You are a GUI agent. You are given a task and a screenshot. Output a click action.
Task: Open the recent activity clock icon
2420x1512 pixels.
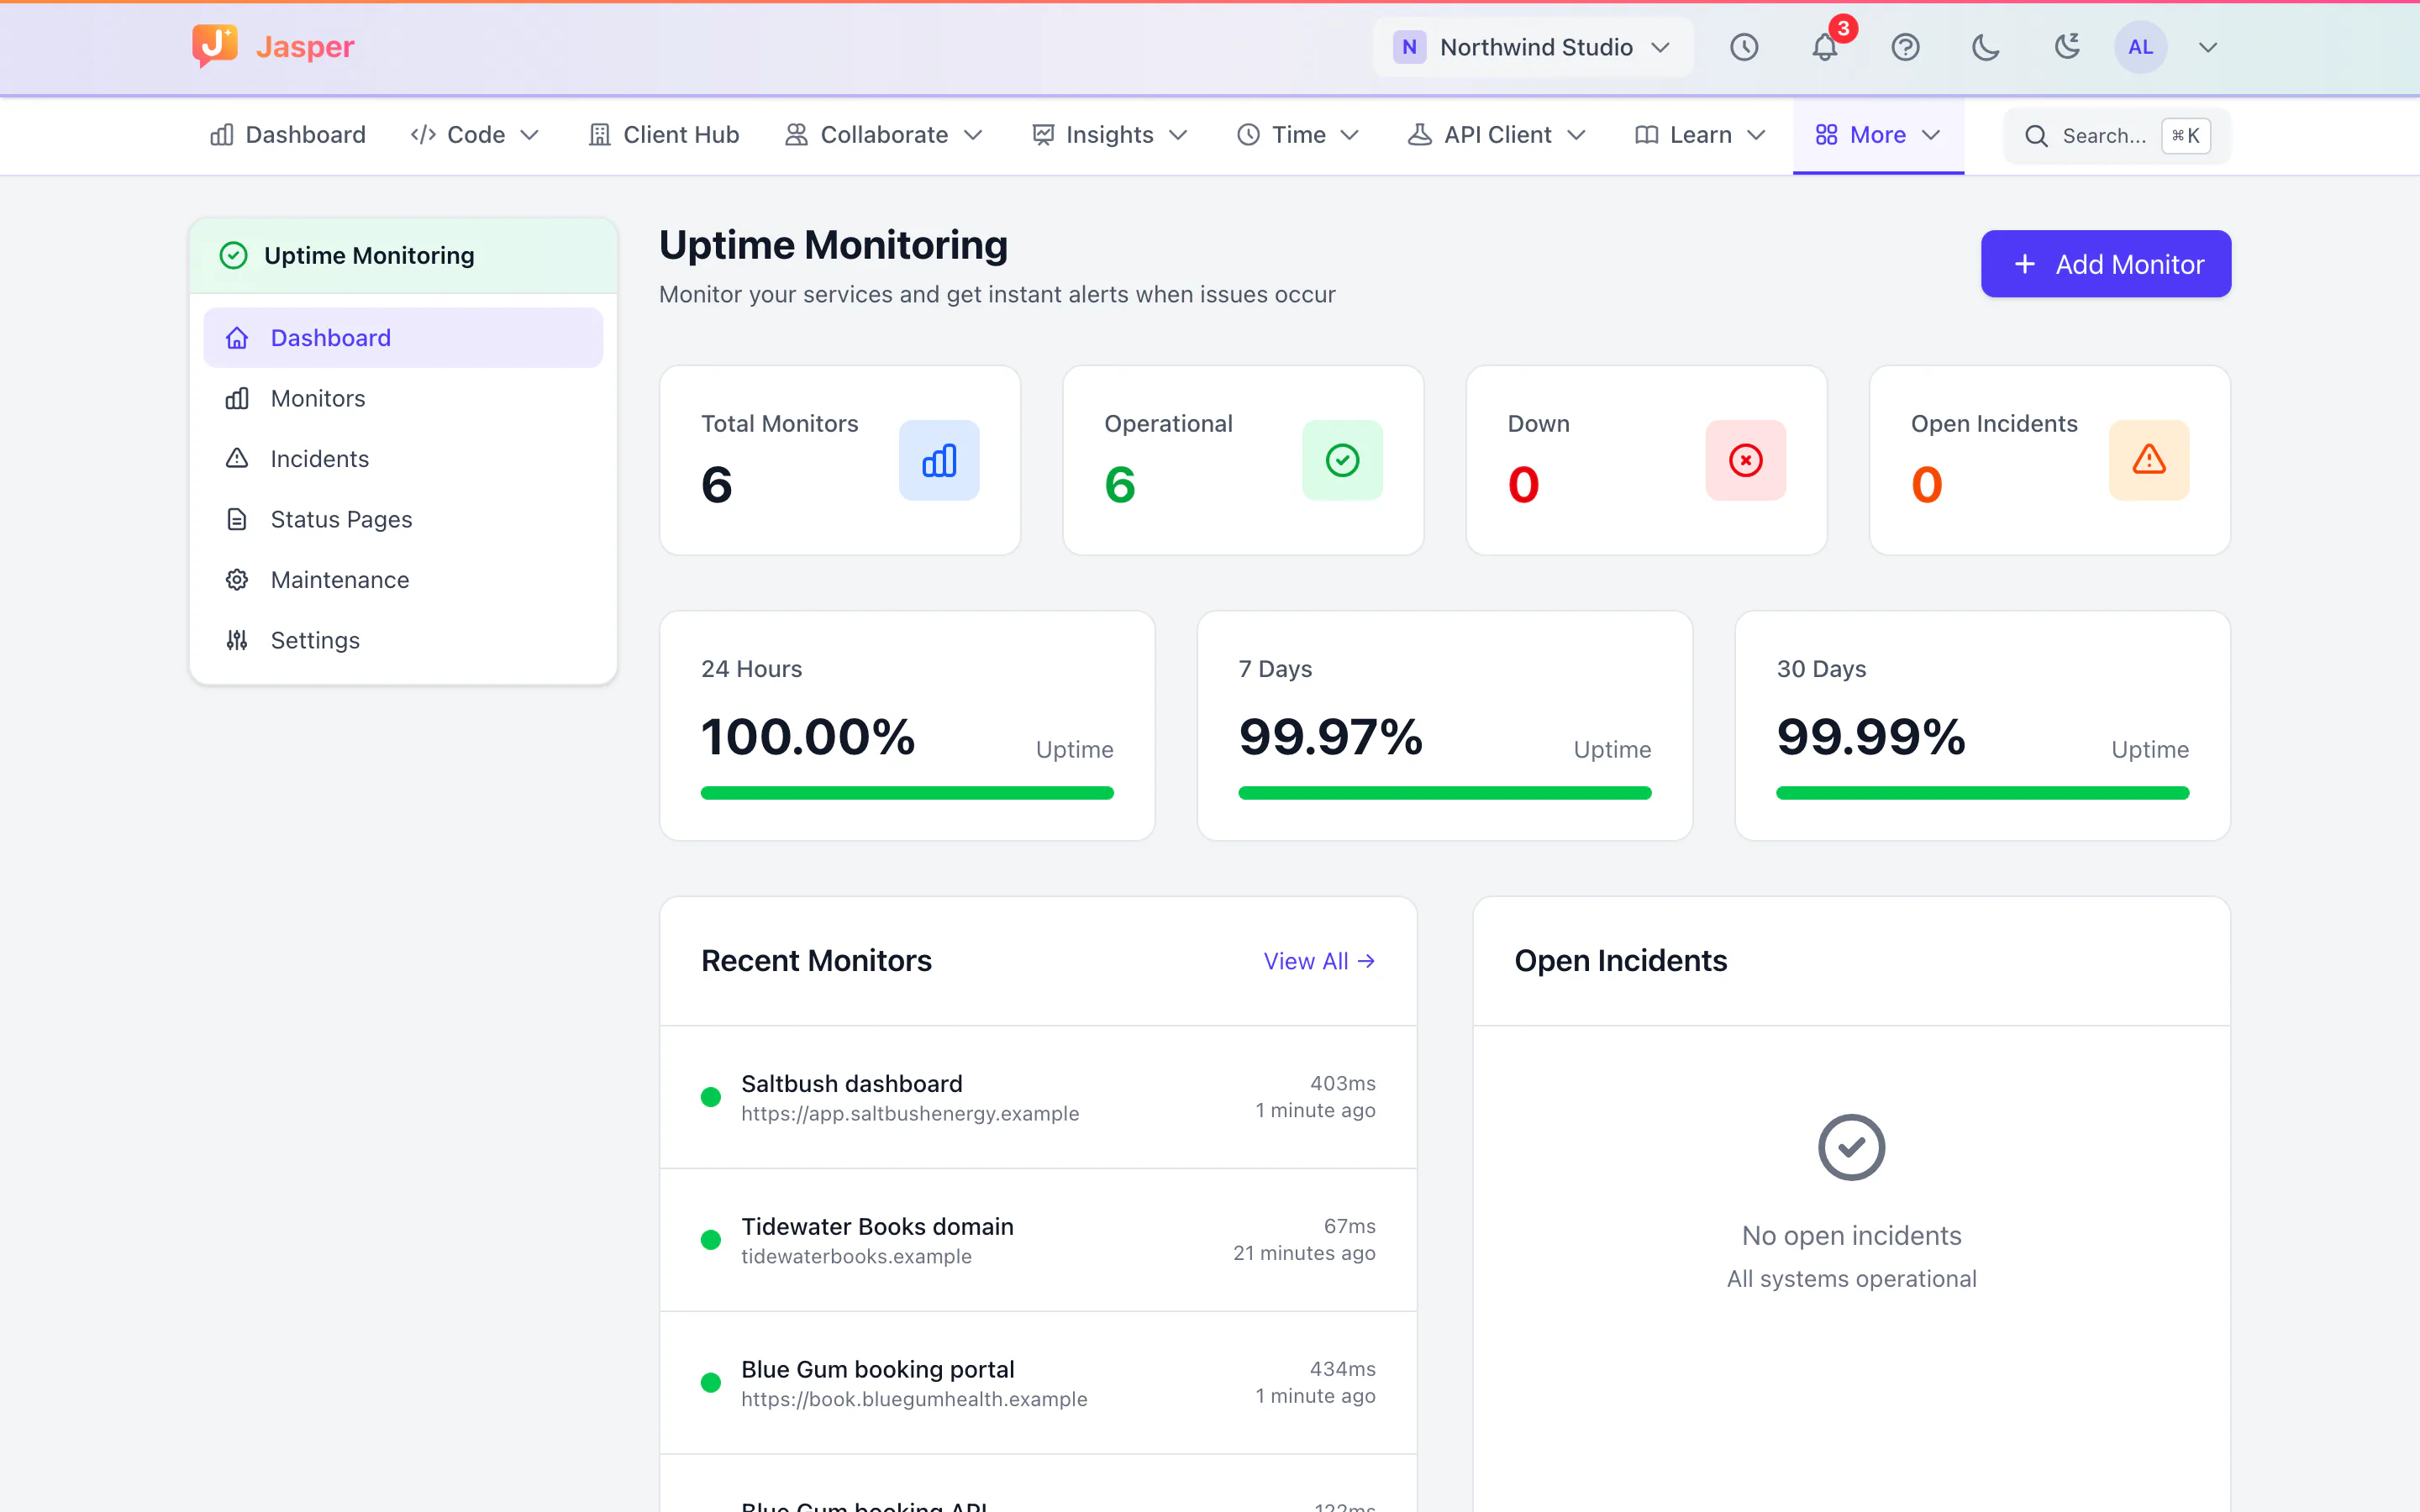pyautogui.click(x=1744, y=47)
